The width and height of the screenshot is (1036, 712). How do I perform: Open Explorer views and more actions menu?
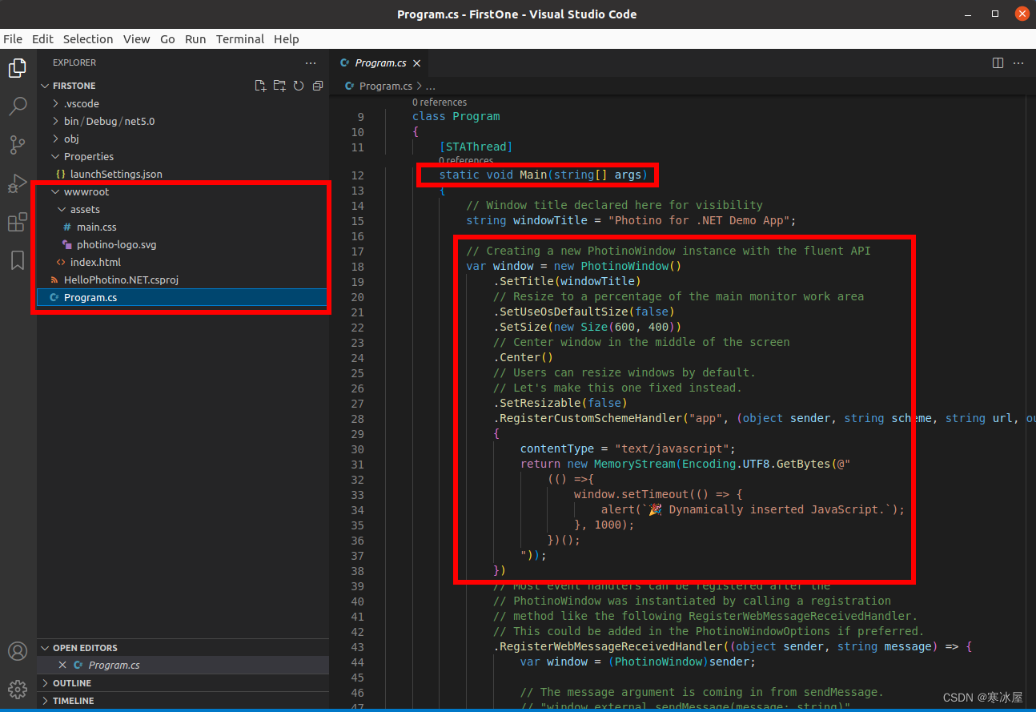[x=311, y=62]
